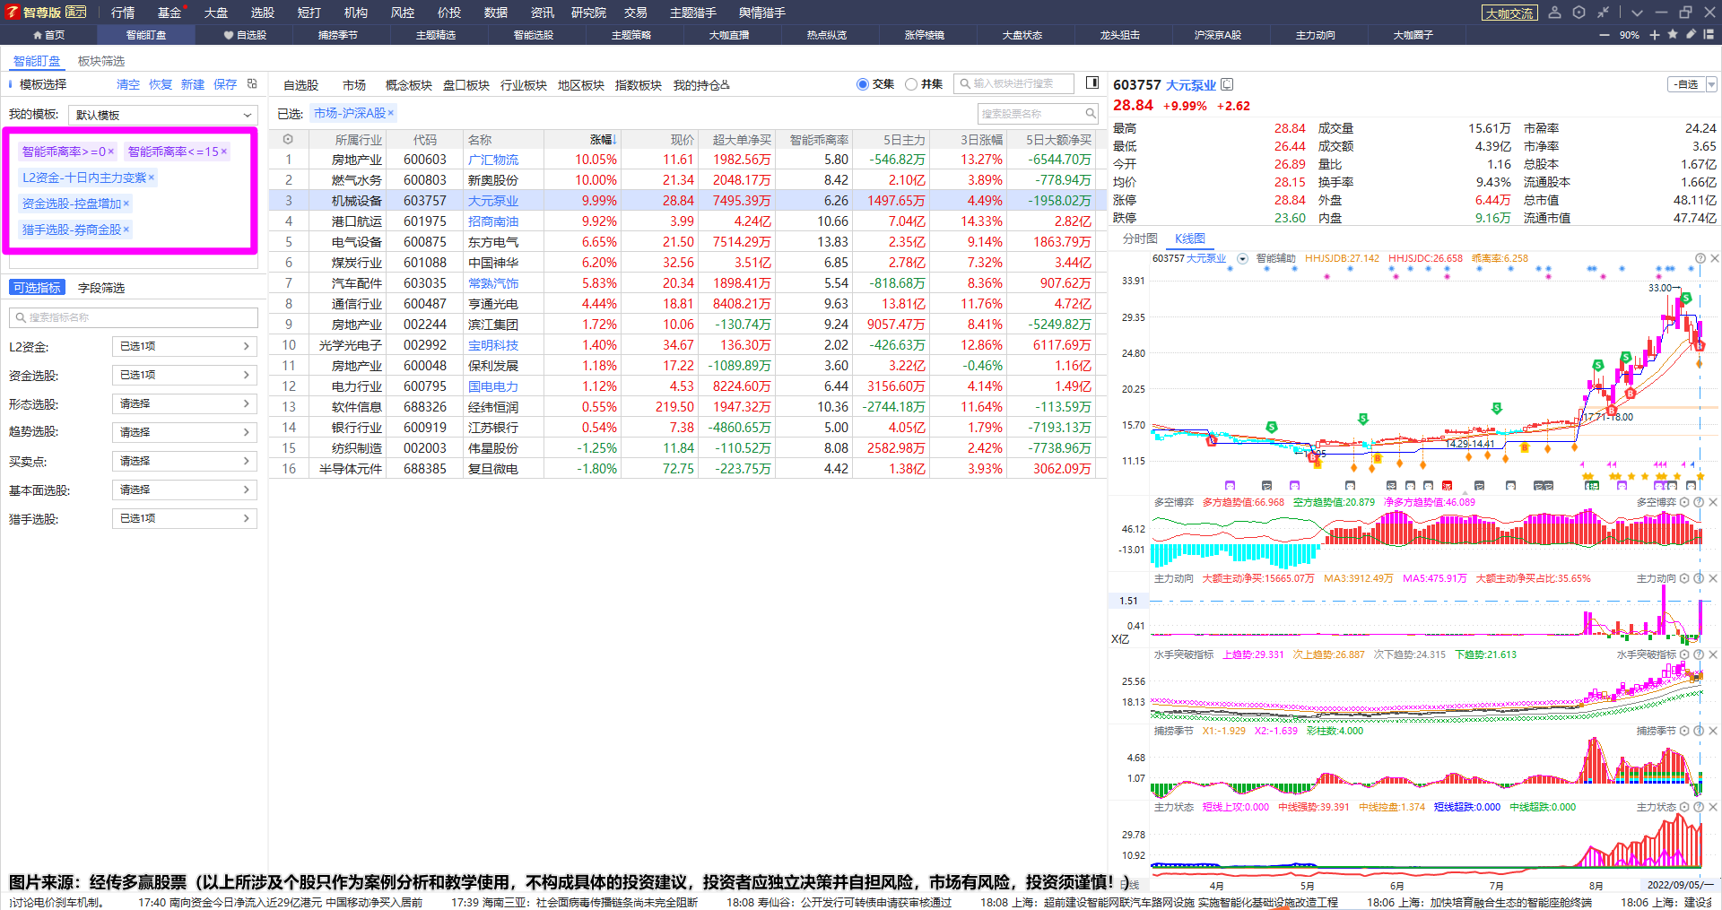Zoom out with the minus icon beside 90%
The image size is (1722, 910).
tap(1605, 35)
